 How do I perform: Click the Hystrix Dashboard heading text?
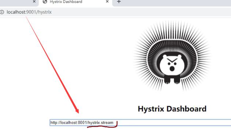click(x=172, y=109)
